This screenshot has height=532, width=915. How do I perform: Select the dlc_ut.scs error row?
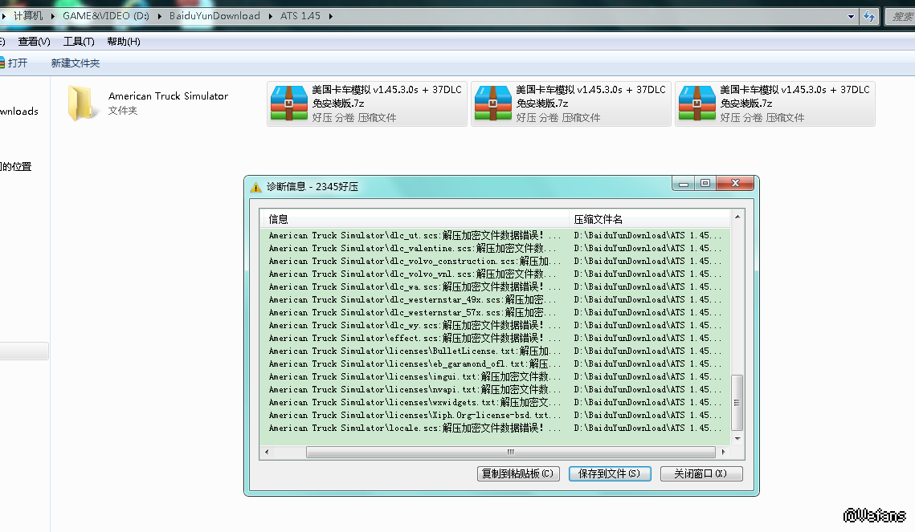(x=495, y=235)
